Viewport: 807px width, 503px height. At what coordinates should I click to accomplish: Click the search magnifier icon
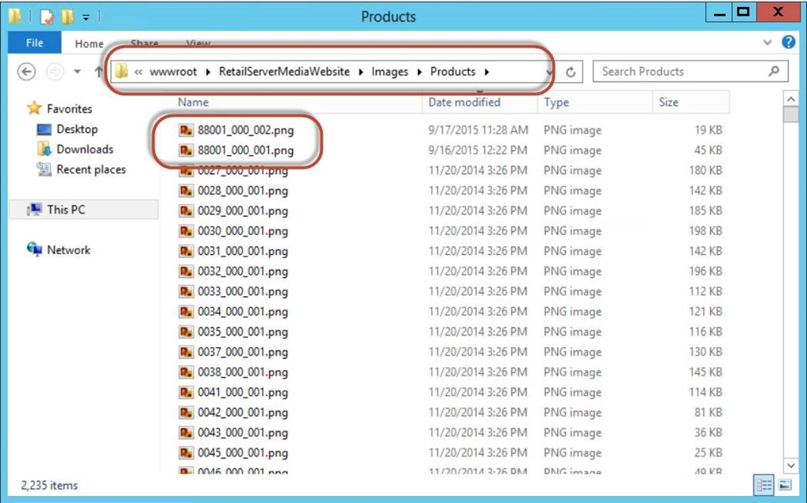[773, 72]
